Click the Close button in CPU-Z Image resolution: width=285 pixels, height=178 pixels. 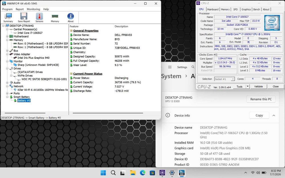coord(276,87)
